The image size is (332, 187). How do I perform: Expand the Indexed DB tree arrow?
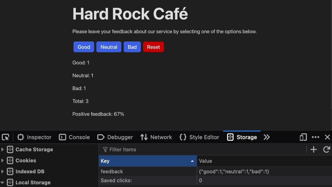2,171
